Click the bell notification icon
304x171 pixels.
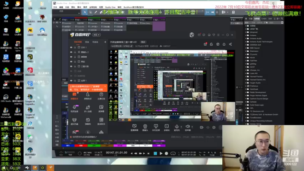224,44
